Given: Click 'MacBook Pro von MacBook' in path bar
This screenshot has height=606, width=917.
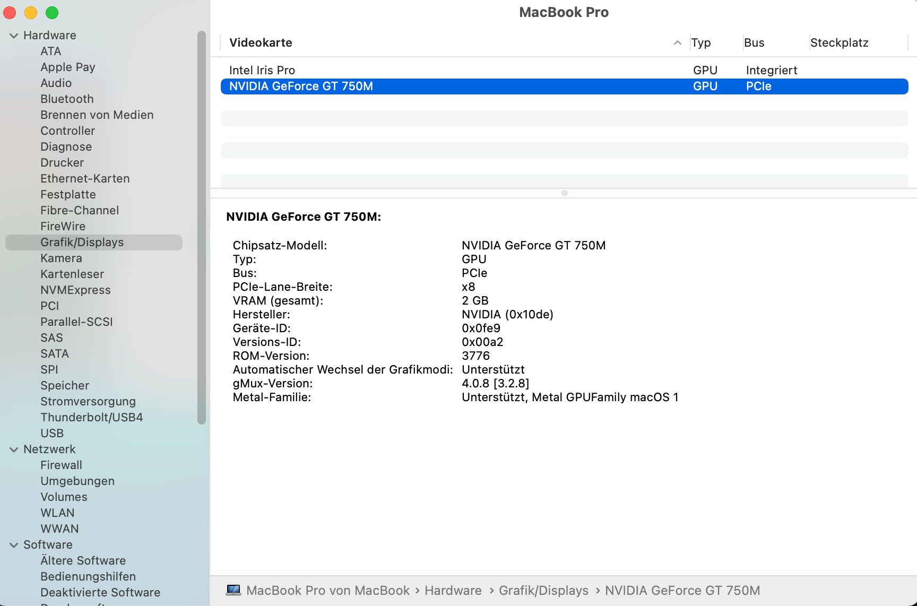Looking at the screenshot, I should click(328, 590).
